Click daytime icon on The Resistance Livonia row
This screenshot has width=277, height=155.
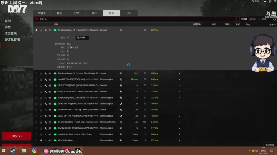121,73
